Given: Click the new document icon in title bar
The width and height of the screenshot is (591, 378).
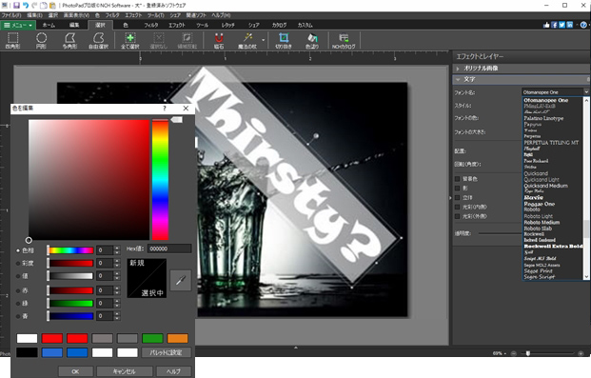Looking at the screenshot, I should (x=44, y=6).
